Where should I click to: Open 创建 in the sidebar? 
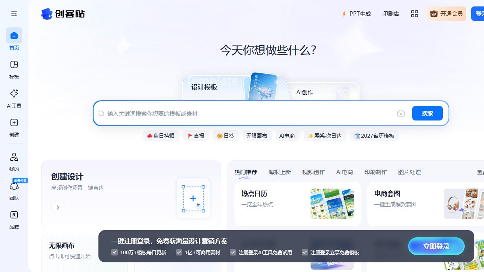[14, 128]
